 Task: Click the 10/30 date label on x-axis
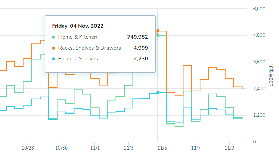(62, 148)
